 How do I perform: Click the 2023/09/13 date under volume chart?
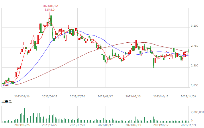[x=133, y=125]
